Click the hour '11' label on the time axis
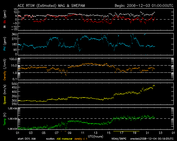The height and width of the screenshot is (141, 177). 83,133
